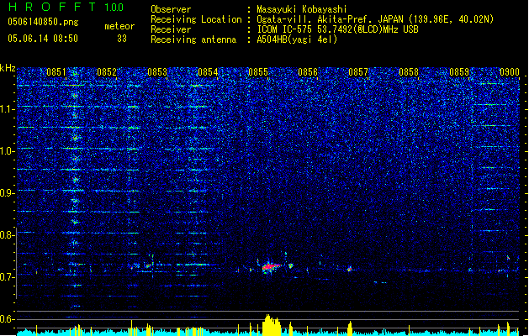Select the meteor count value 33
Image resolution: width=529 pixels, height=336 pixels.
(122, 39)
